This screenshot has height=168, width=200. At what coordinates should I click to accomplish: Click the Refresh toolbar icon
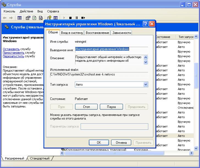34,18
